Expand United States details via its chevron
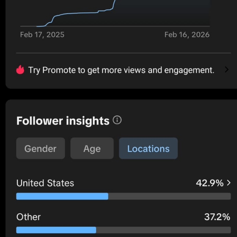 (228, 183)
